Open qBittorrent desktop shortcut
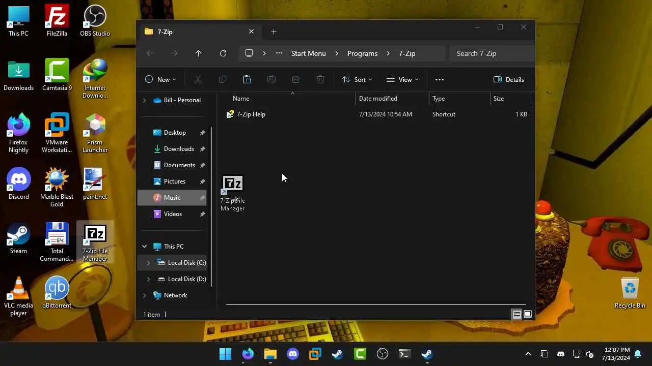Image resolution: width=652 pixels, height=366 pixels. coord(57,293)
